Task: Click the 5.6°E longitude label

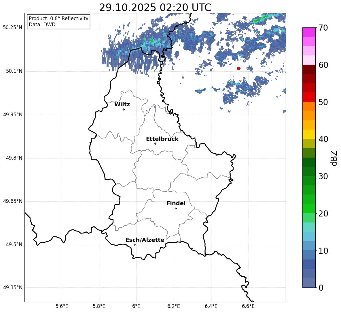Action: (62, 306)
